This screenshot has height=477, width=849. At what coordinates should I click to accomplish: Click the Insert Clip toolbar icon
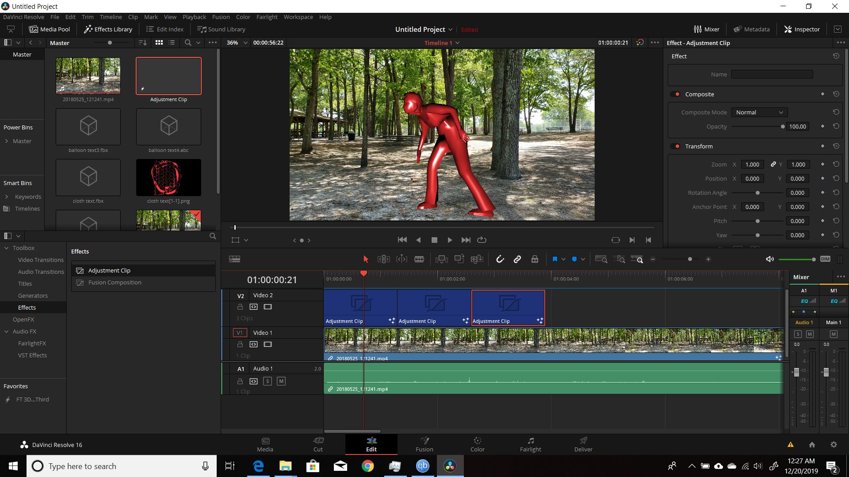[x=441, y=259]
